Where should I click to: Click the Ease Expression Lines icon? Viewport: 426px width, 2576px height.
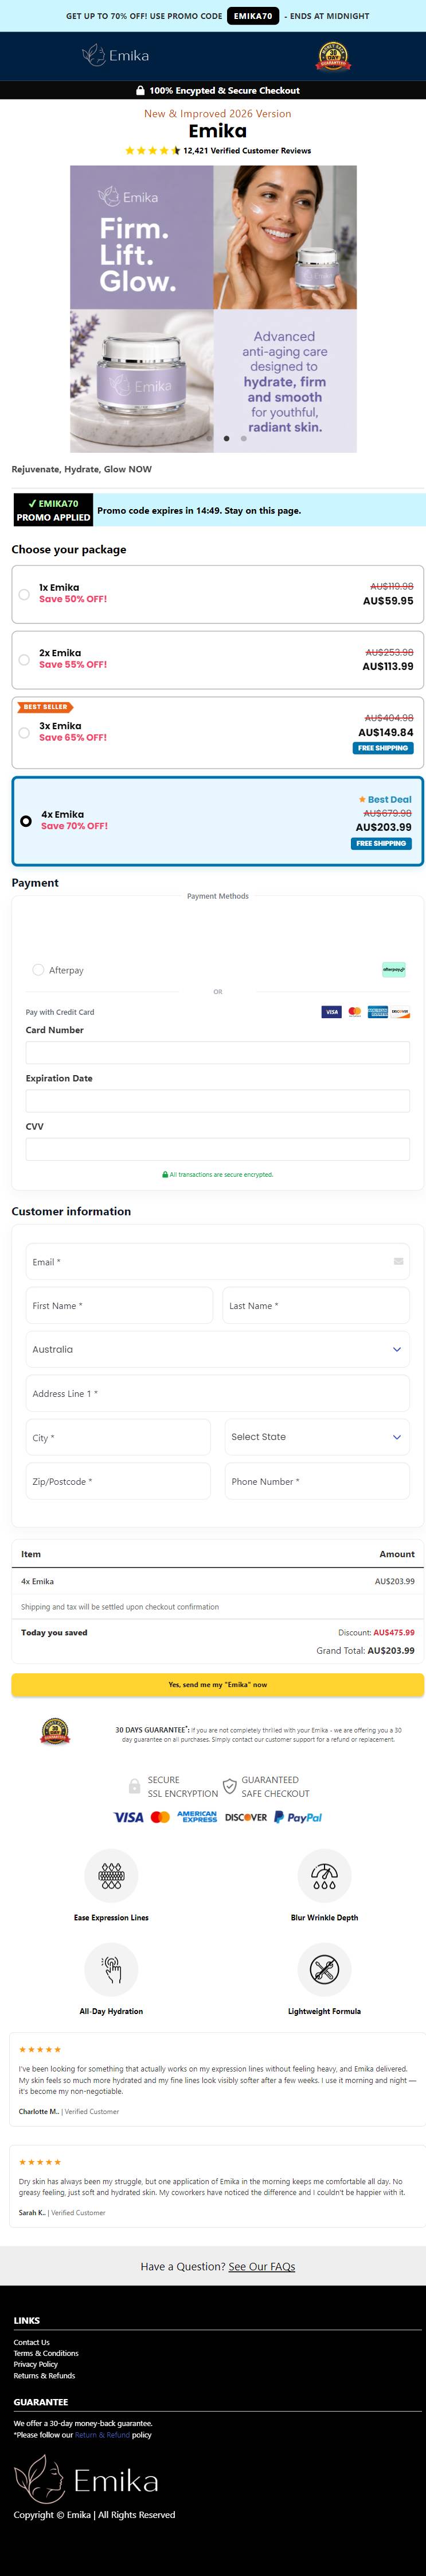coord(111,1875)
